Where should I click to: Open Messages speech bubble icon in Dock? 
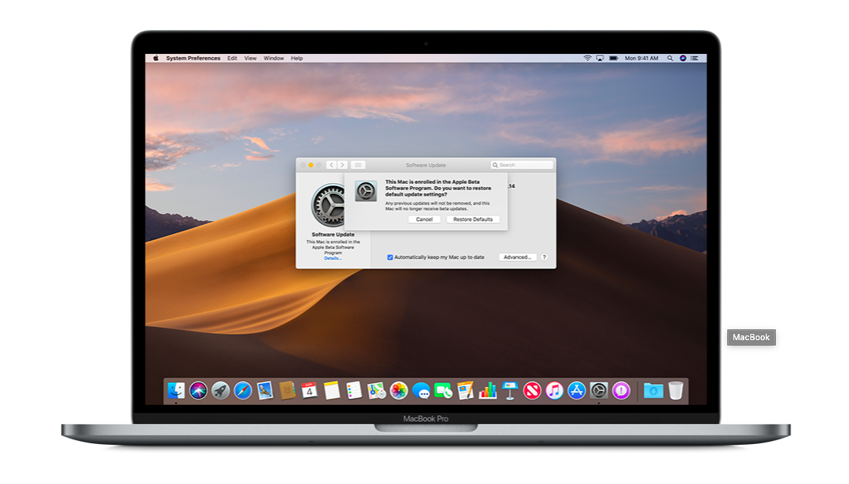[x=421, y=390]
